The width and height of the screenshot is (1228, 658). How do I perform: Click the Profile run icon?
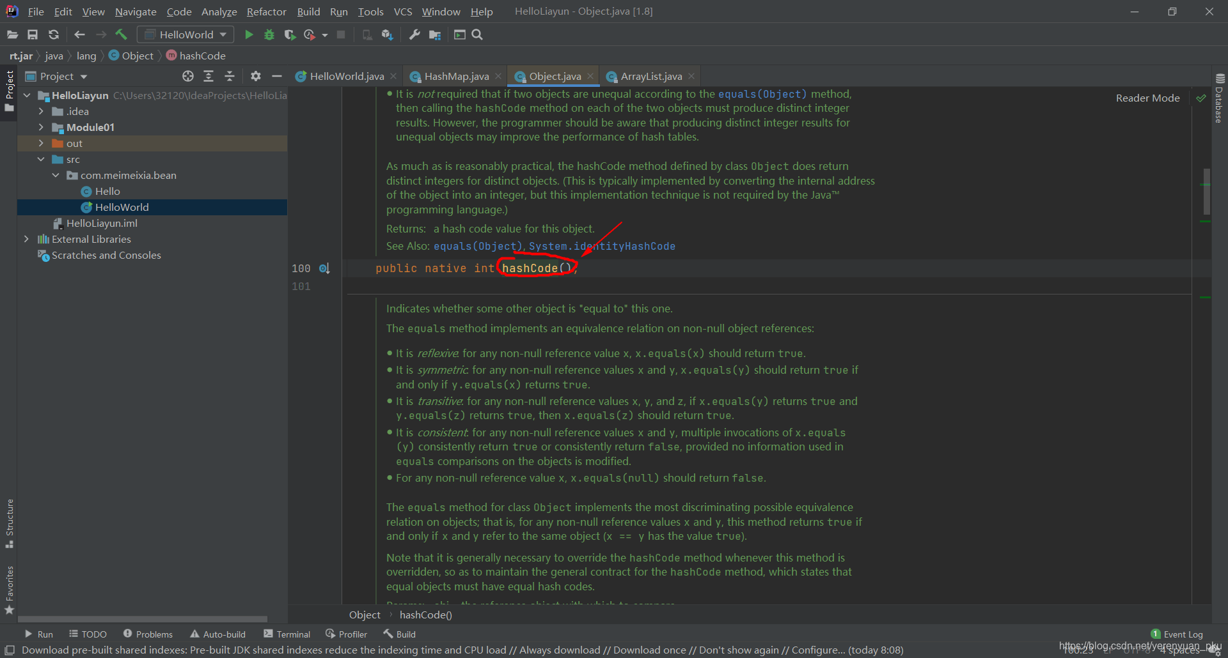(310, 34)
